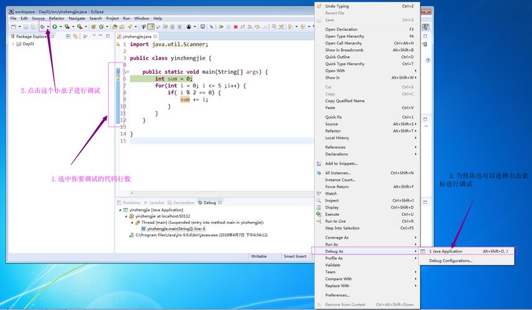Select stack frame yinzhengjie.main(String[]) line: 6
The image size is (532, 310).
click(x=173, y=229)
